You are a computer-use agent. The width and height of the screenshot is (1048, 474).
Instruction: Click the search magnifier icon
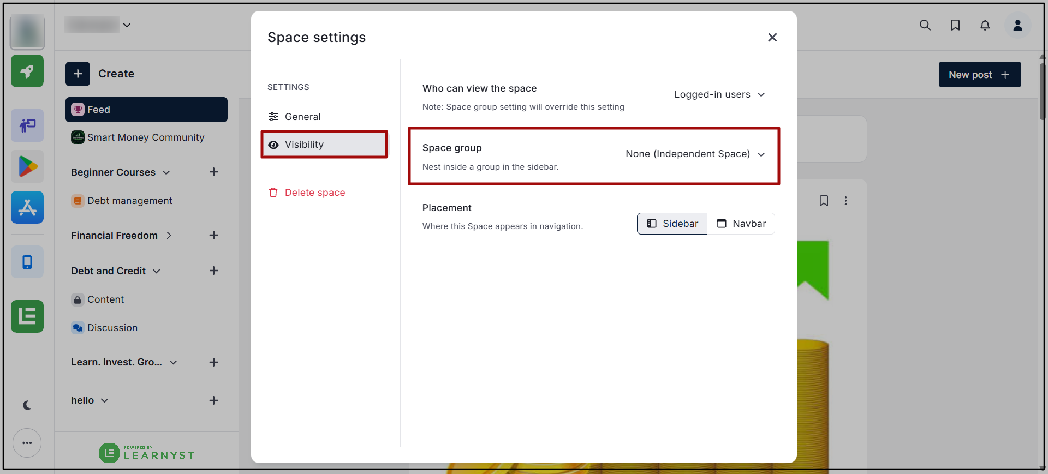tap(925, 25)
